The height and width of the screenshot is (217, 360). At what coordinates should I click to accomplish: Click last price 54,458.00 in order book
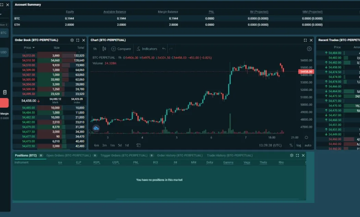tap(29, 101)
